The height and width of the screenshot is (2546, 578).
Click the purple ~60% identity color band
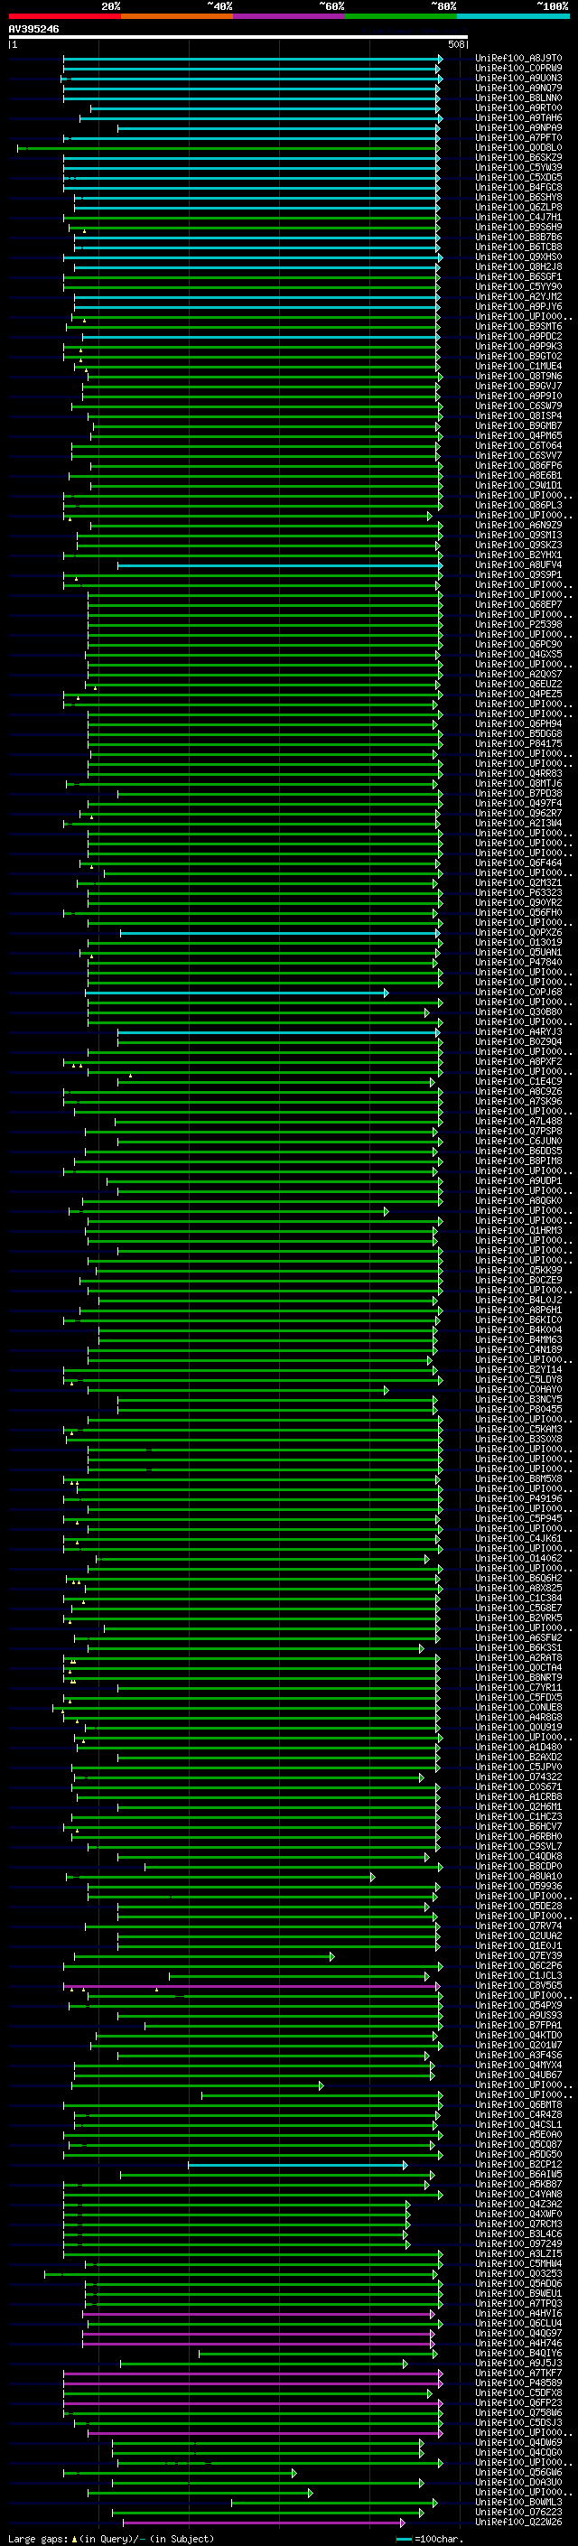pyautogui.click(x=288, y=16)
